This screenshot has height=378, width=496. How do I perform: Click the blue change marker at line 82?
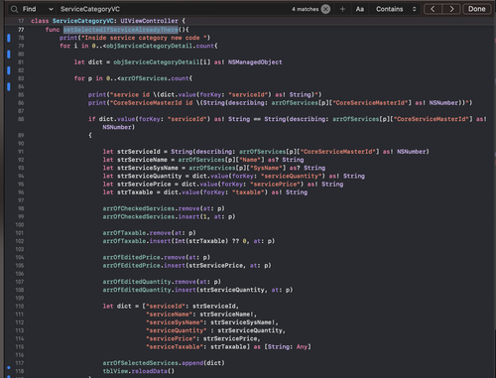[x=9, y=70]
